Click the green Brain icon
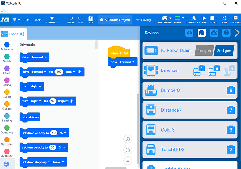Image resolution: width=241 pixels, height=169 pixels. click(x=177, y=18)
